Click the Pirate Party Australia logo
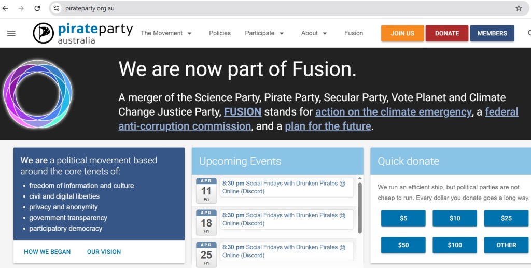The image size is (531, 268). (83, 33)
